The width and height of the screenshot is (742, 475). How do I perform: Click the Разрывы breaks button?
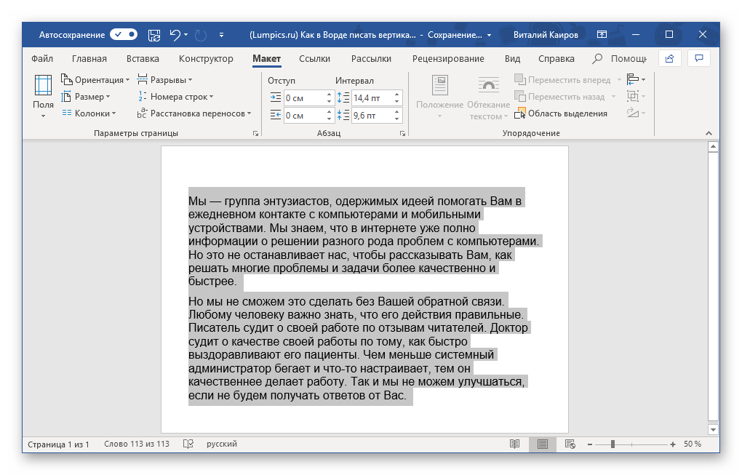pyautogui.click(x=165, y=79)
